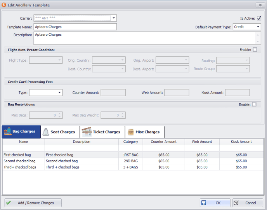This screenshot has width=267, height=210.
Task: Select the 'Third+ checked bags' name cell
Action: point(24,167)
